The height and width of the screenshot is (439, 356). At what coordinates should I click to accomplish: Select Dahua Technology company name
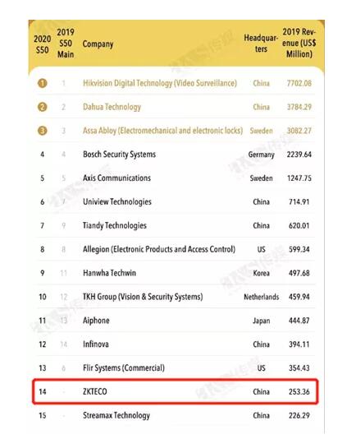tap(112, 107)
